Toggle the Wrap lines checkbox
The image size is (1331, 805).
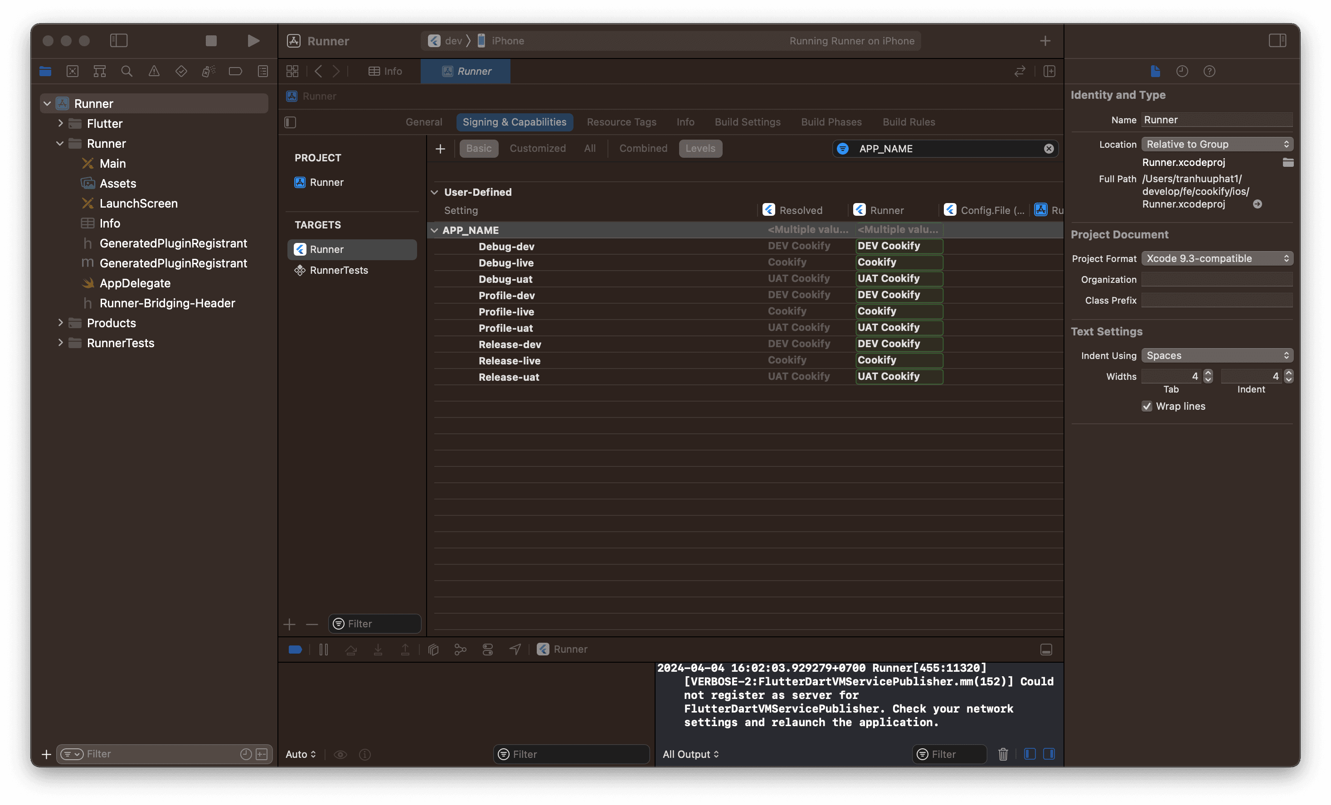pos(1147,406)
